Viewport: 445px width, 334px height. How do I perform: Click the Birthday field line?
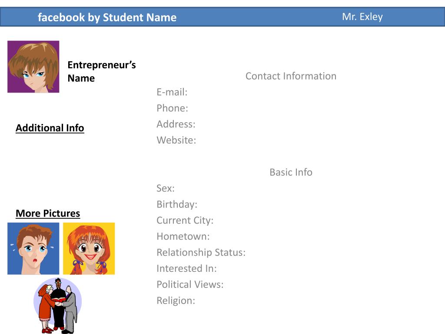point(177,204)
